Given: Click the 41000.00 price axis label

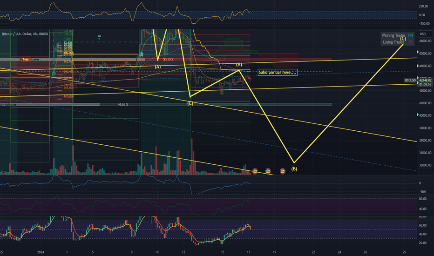Looking at the screenshot, I should [x=425, y=103].
